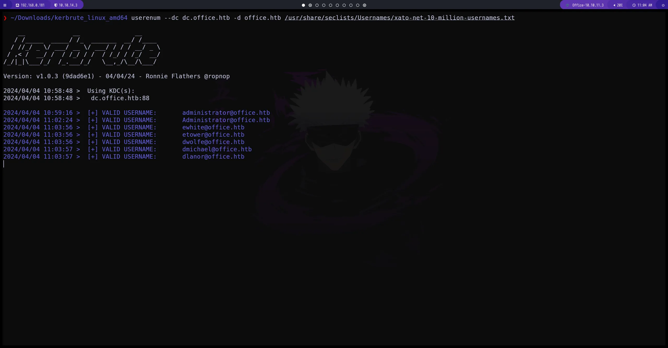Open the power menu icon
The width and height of the screenshot is (668, 348).
663,5
